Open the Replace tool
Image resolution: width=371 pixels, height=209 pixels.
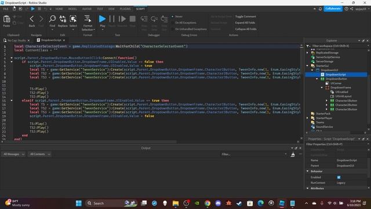click(63, 19)
